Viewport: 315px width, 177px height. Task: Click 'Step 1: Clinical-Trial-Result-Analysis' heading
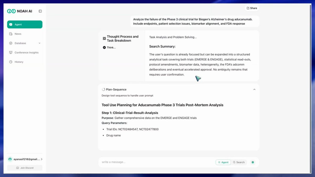click(130, 113)
